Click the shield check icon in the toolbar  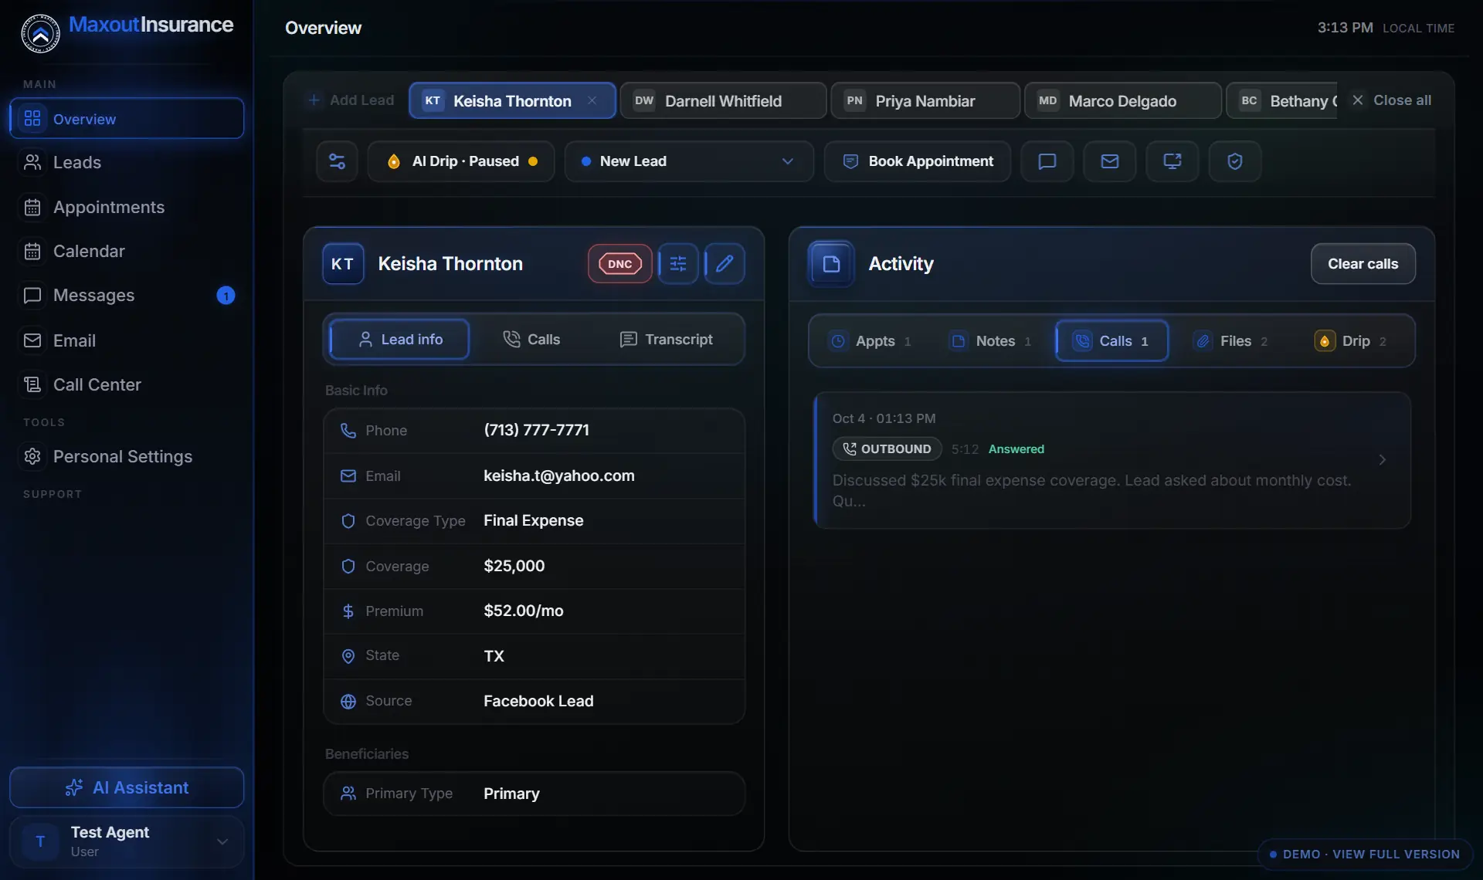1234,161
